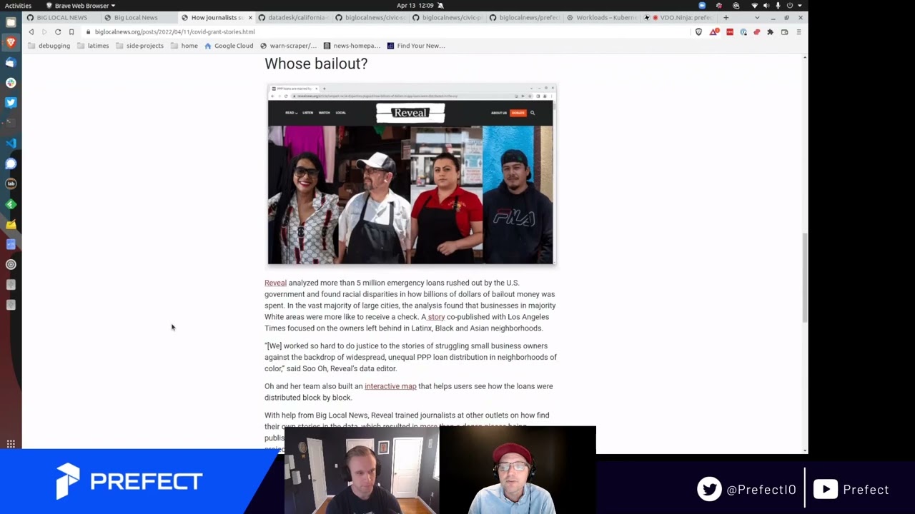915x514 pixels.
Task: Click the volume speaker indicator
Action: 766,6
